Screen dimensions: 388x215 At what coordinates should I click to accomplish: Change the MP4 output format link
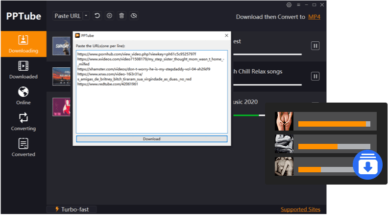(314, 17)
